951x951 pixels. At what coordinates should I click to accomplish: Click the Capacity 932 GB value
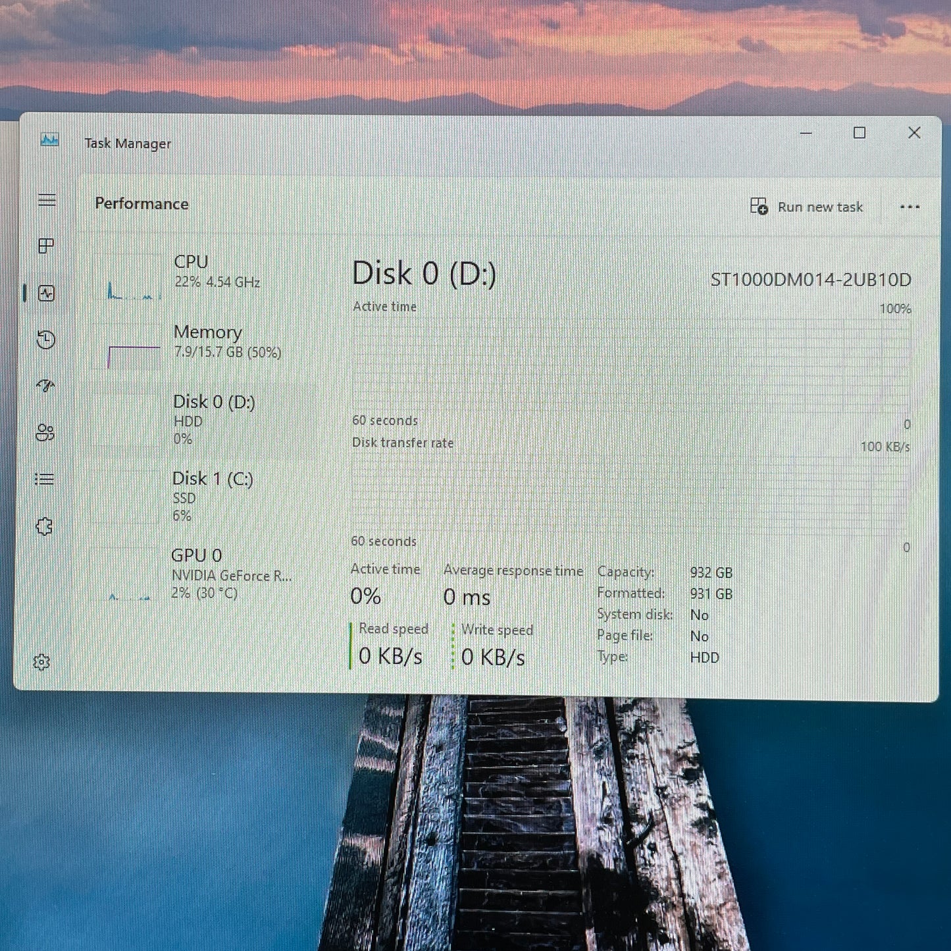tap(711, 573)
